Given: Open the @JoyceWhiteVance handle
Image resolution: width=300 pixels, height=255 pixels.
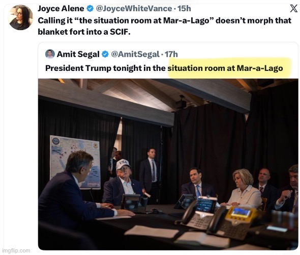Looking at the screenshot, I should click(x=134, y=9).
